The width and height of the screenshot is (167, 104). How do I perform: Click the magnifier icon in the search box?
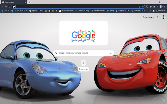pos(56,53)
